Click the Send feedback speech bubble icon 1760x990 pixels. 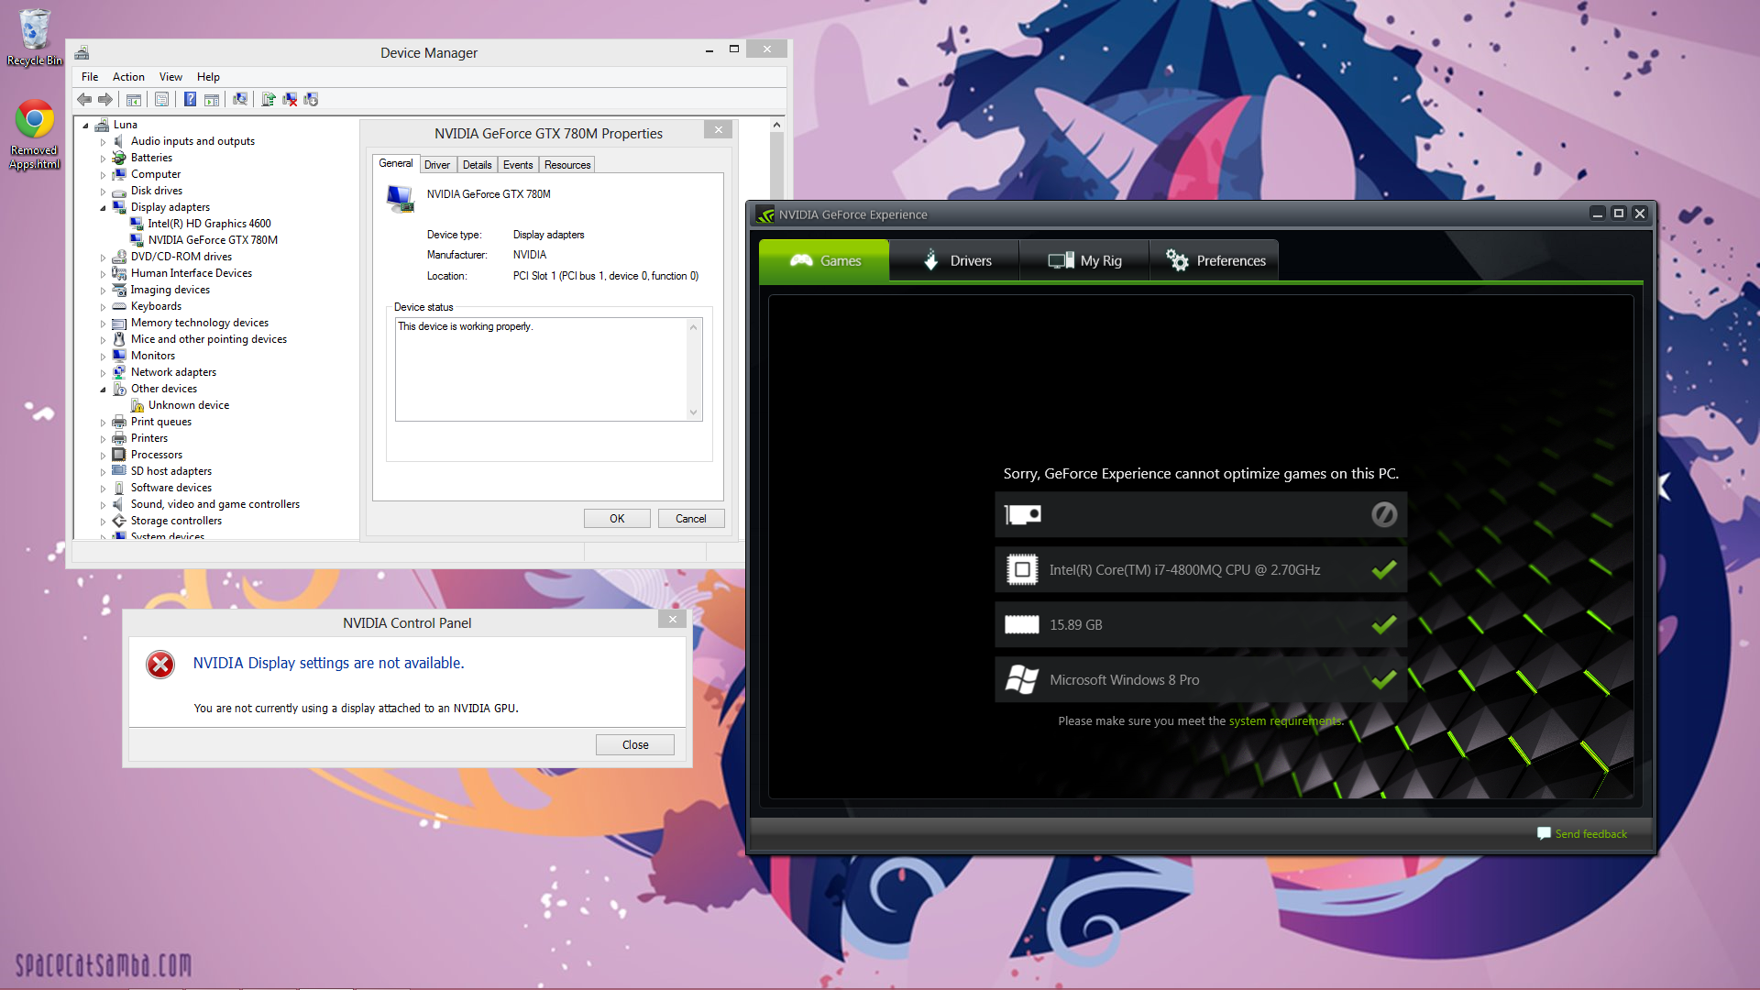[1544, 833]
